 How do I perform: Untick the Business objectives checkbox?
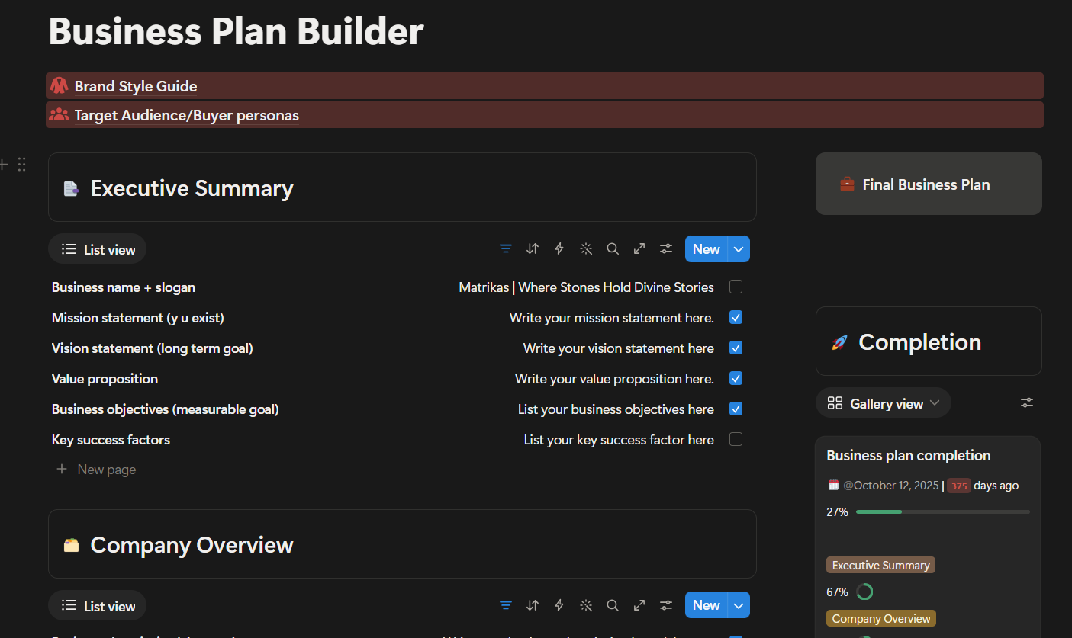pos(736,409)
